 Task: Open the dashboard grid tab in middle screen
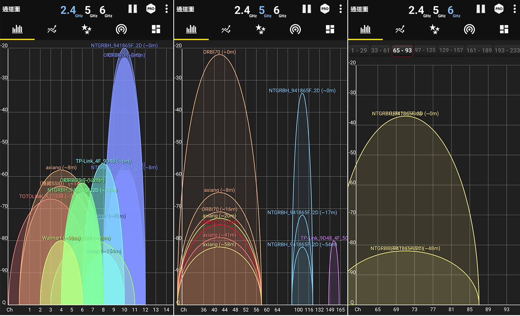click(x=330, y=29)
